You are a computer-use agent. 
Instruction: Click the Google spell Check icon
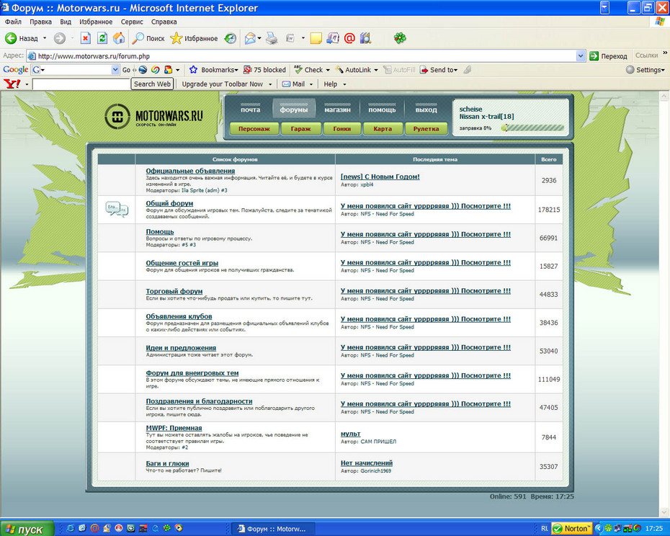(298, 70)
